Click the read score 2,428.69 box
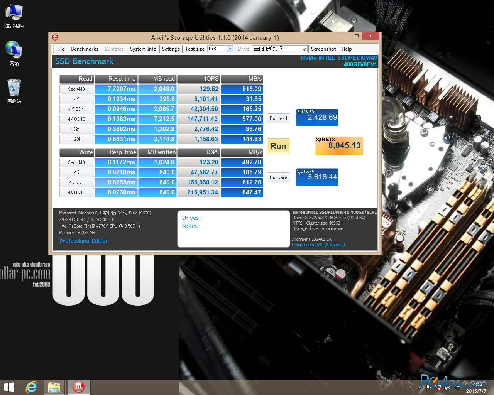494x395 pixels. click(317, 117)
